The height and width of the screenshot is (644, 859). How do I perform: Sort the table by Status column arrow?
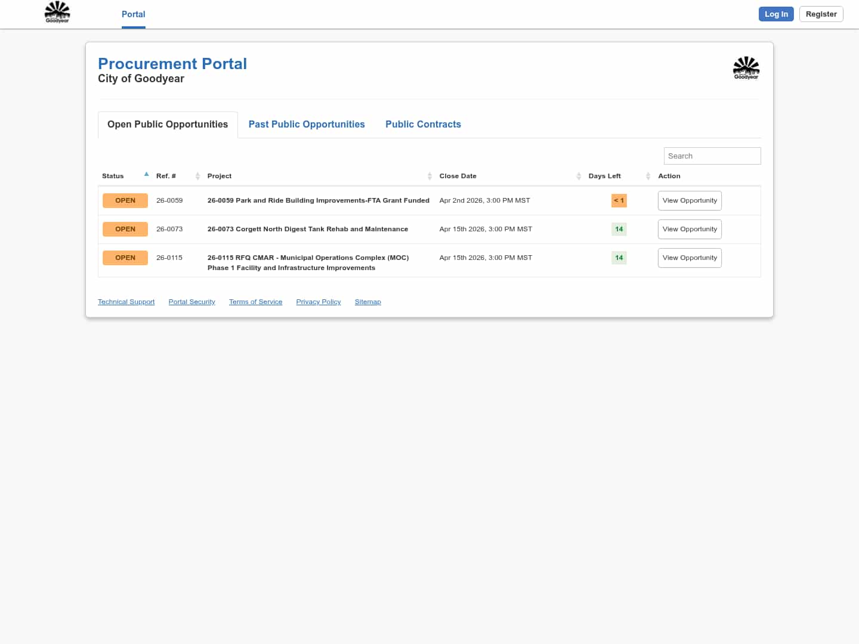click(146, 175)
